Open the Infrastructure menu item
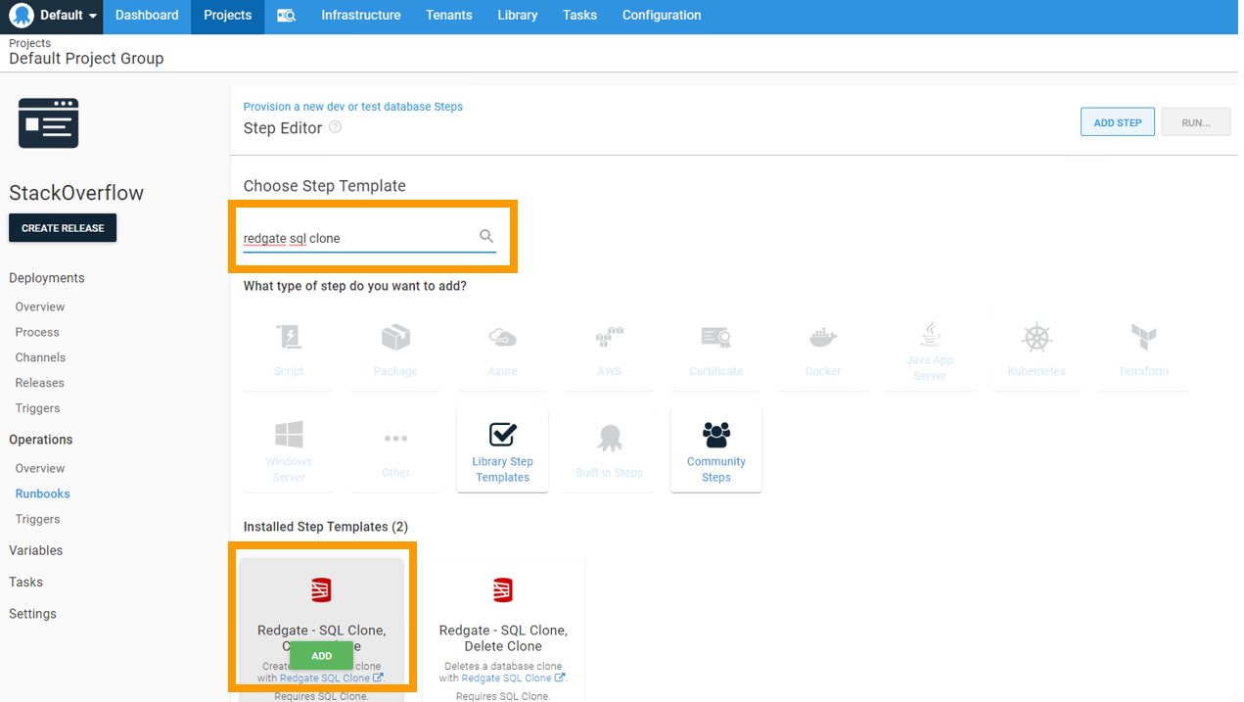1244x702 pixels. click(360, 16)
